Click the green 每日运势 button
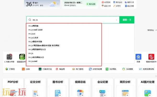This screenshot has width=157, height=97. pyautogui.click(x=91, y=4)
